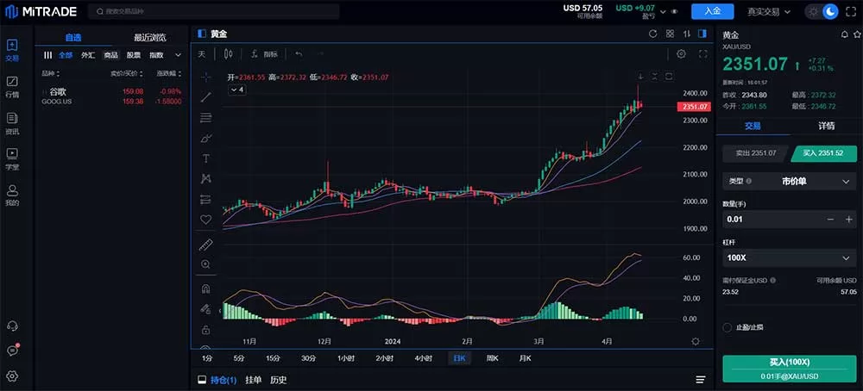Click the blue 入金 deposit button
Screen dimensions: 863x391
pyautogui.click(x=713, y=11)
